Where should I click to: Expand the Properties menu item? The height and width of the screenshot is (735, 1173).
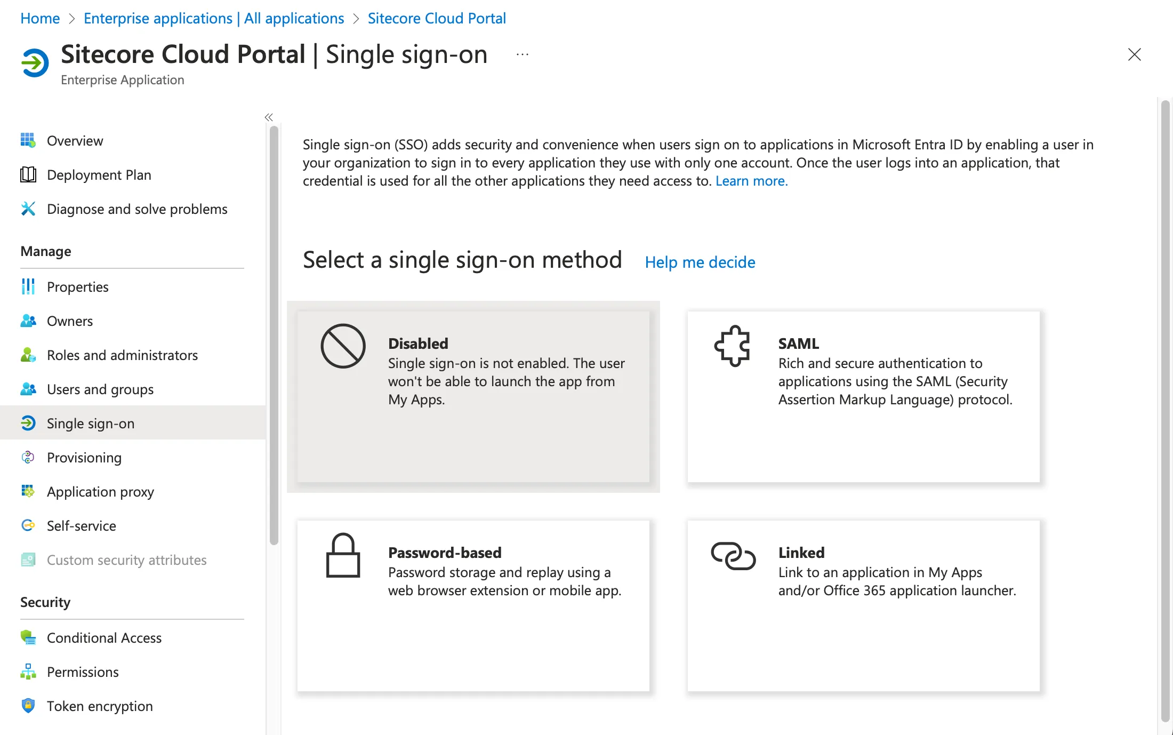pyautogui.click(x=77, y=286)
